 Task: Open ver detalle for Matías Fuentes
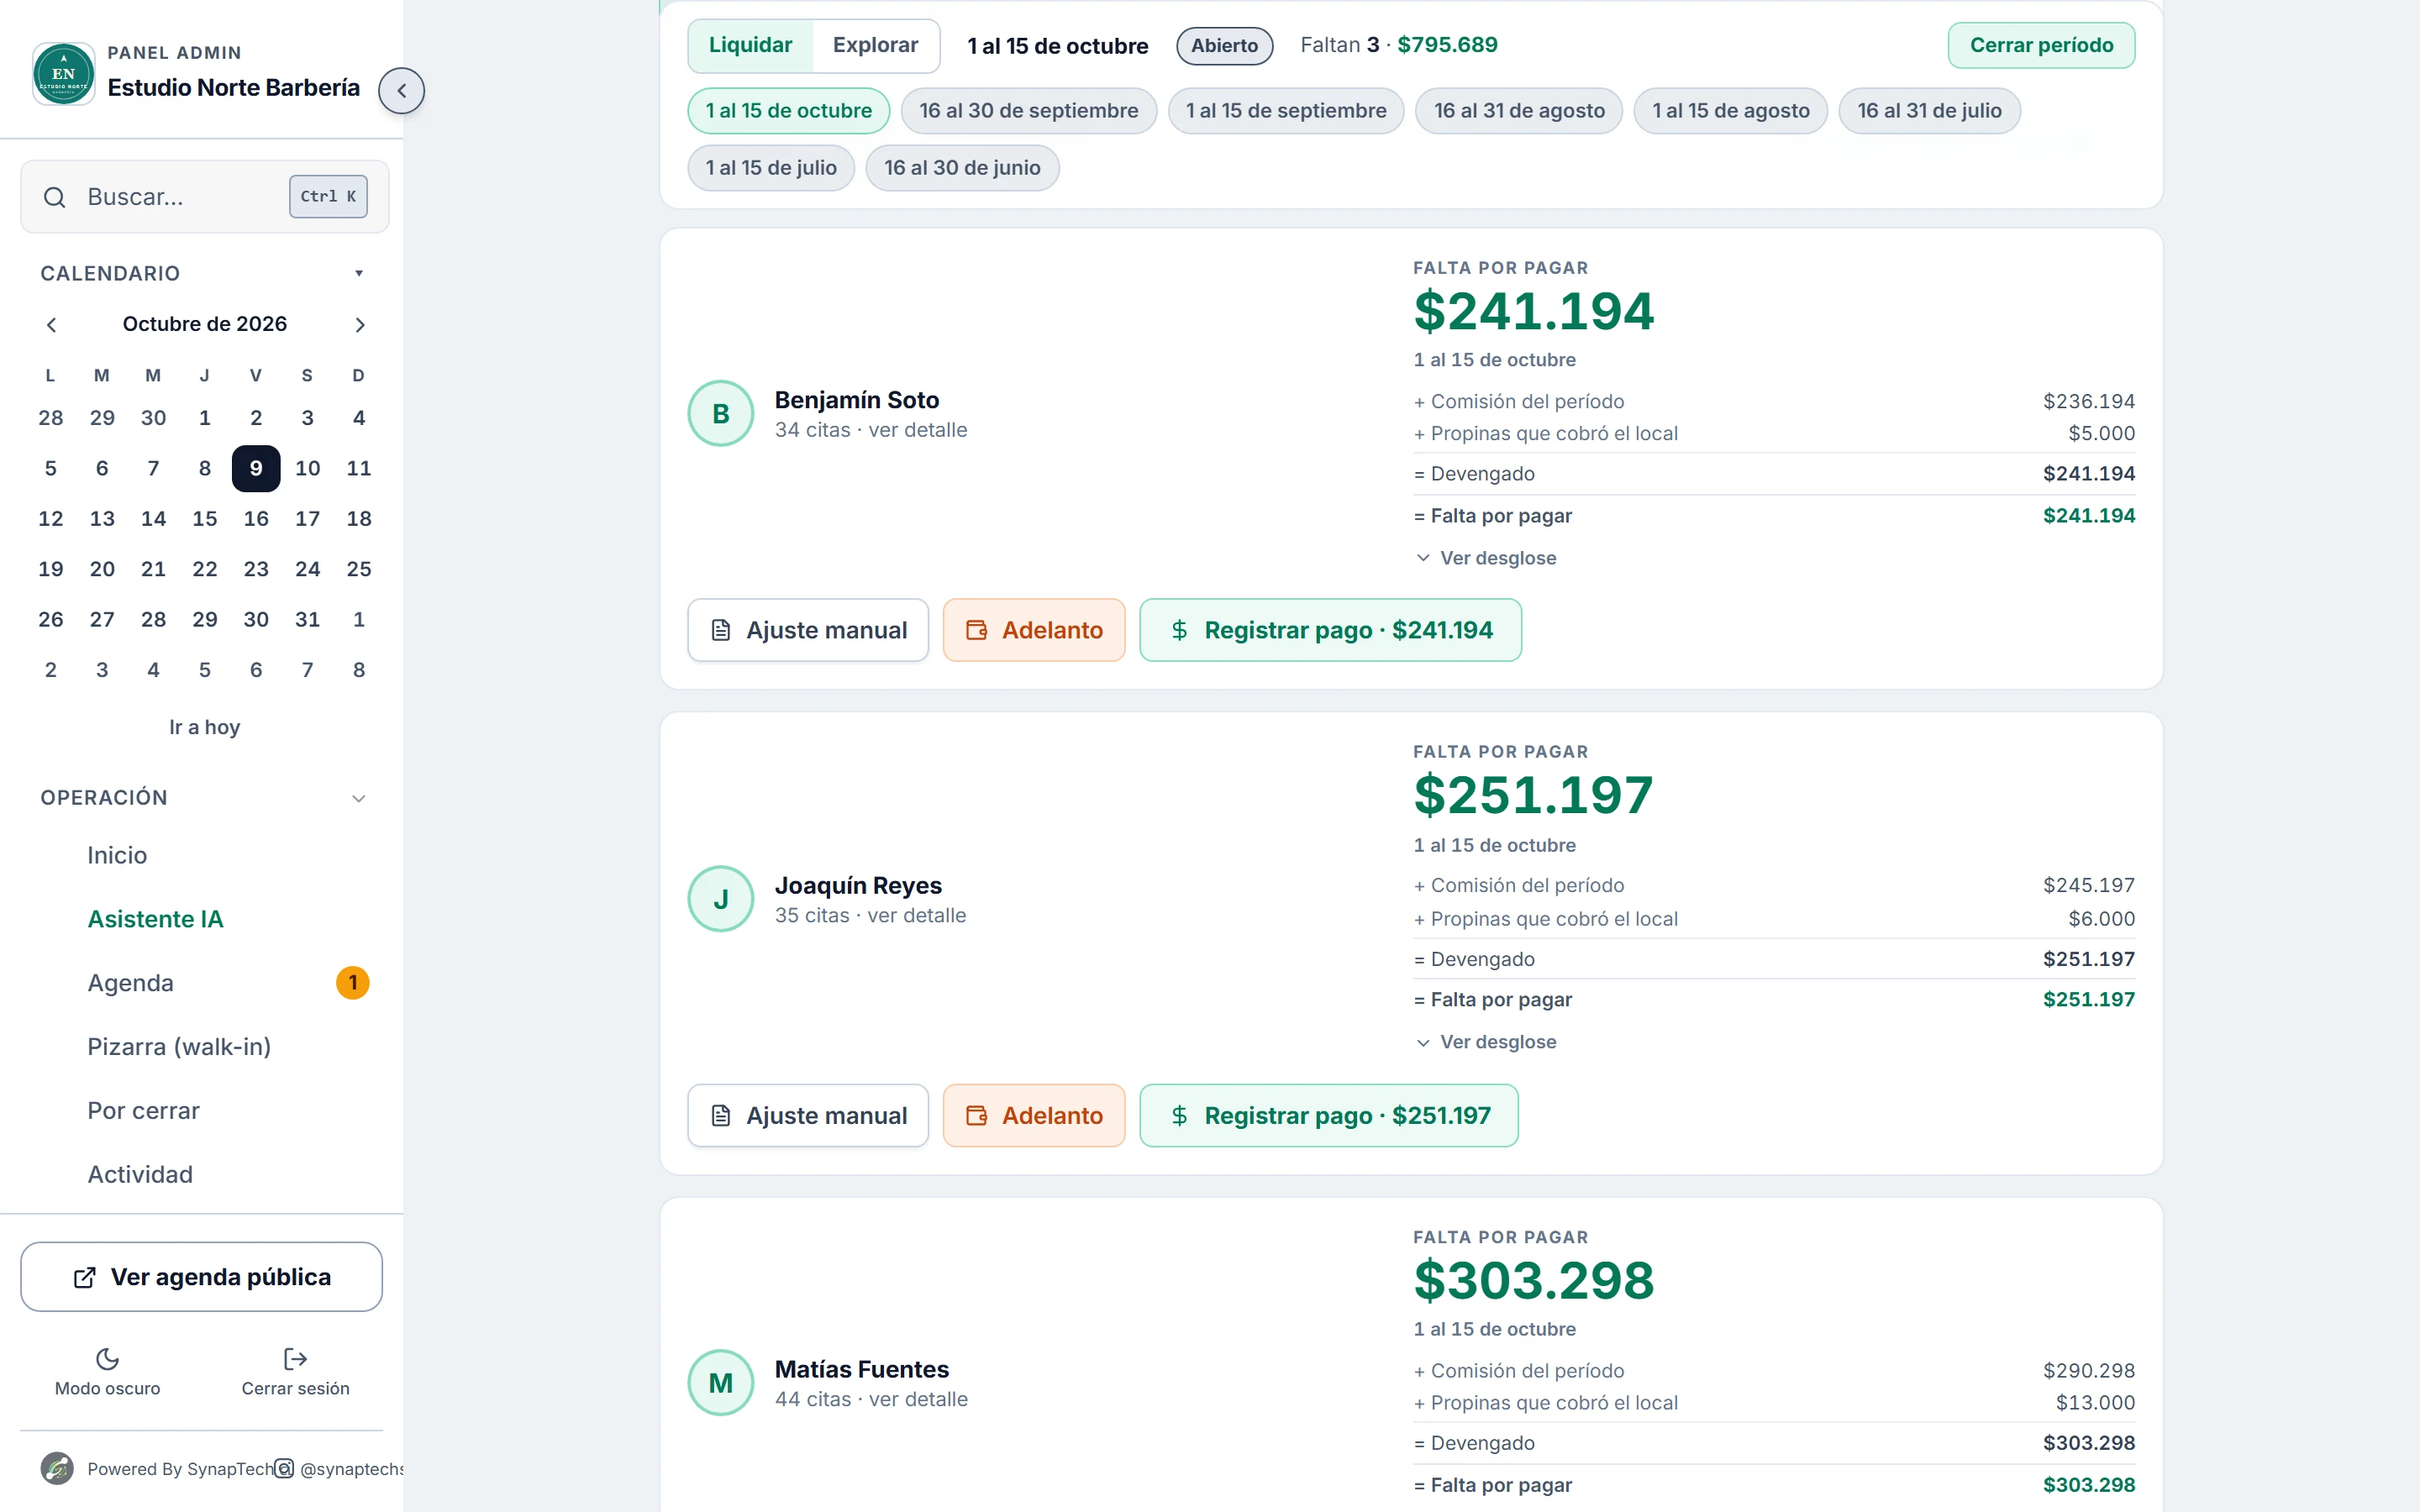pos(918,1399)
